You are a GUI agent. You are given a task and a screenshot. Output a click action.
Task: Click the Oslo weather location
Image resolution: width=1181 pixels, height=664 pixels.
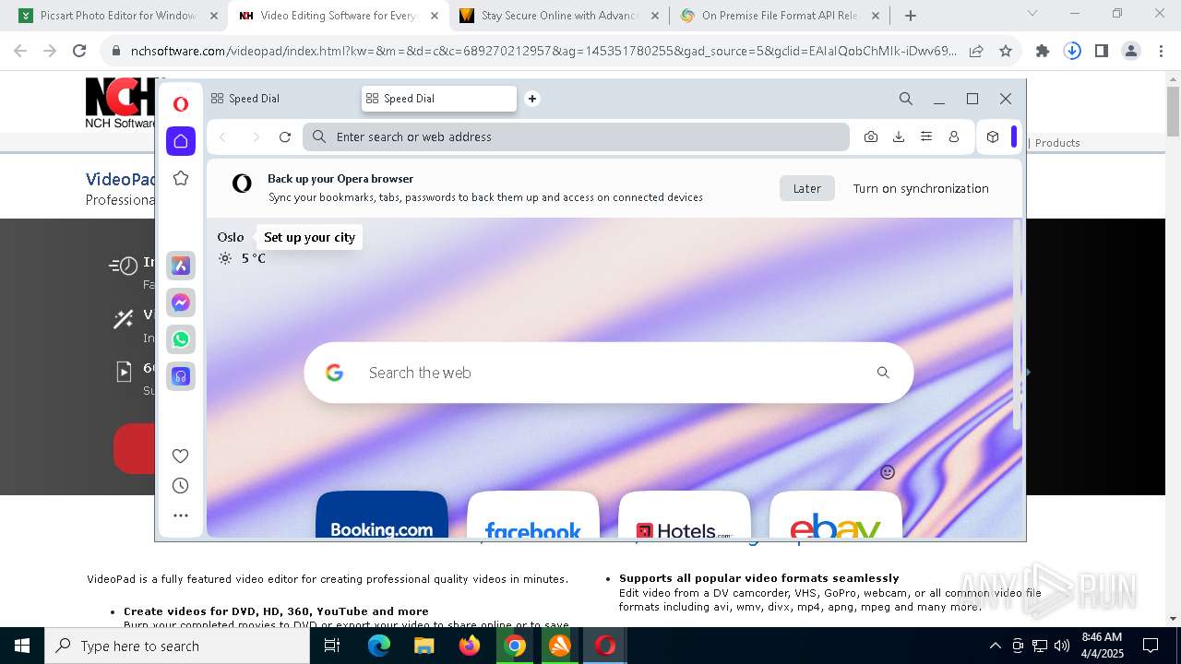click(x=231, y=237)
